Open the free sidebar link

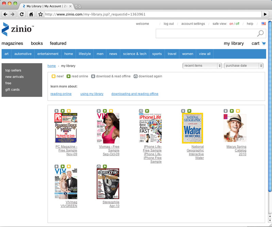pos(8,83)
